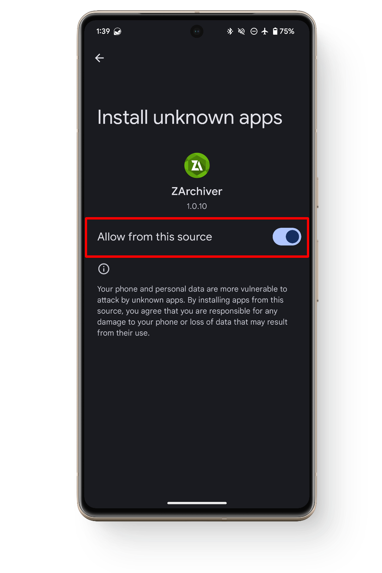Tap the Allow from this source label
Image resolution: width=382 pixels, height=573 pixels.
pyautogui.click(x=155, y=237)
